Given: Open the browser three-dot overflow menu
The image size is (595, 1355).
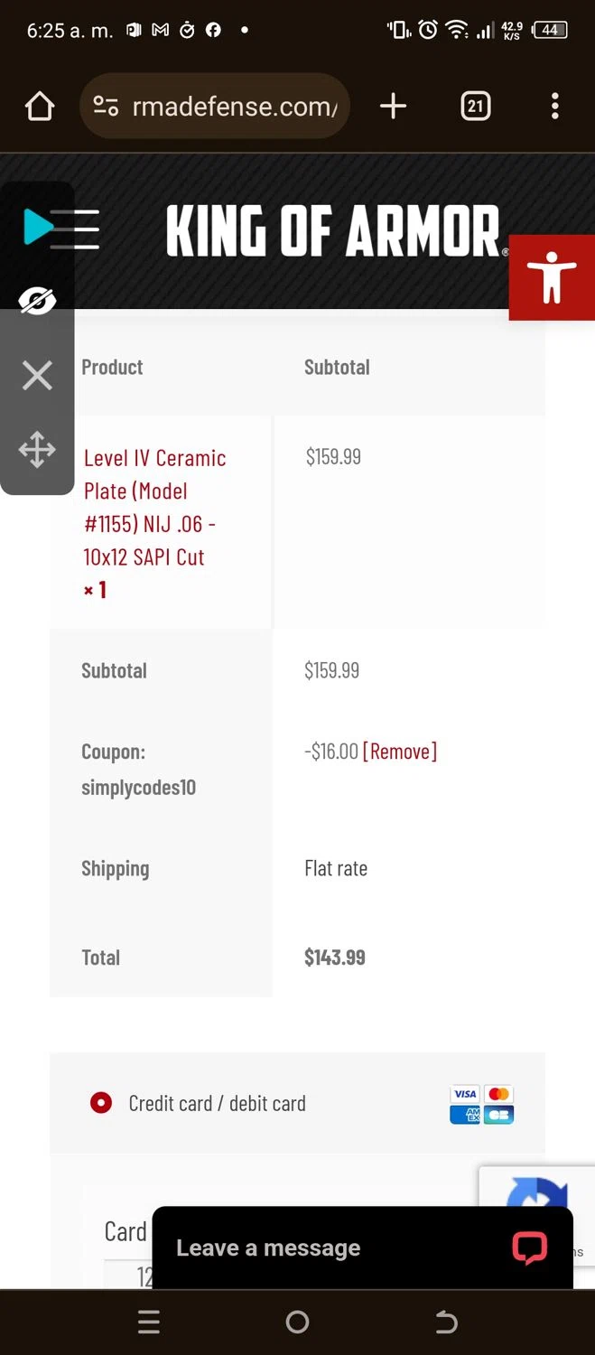Looking at the screenshot, I should point(554,107).
